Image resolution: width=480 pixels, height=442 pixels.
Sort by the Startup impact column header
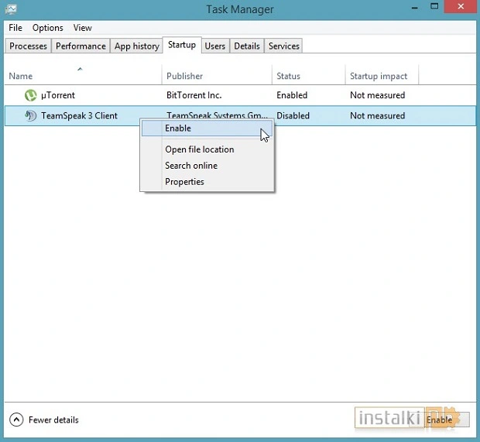click(x=382, y=76)
